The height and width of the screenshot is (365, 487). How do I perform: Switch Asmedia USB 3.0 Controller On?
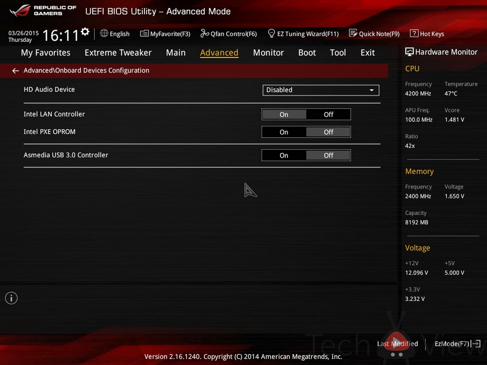click(x=284, y=155)
